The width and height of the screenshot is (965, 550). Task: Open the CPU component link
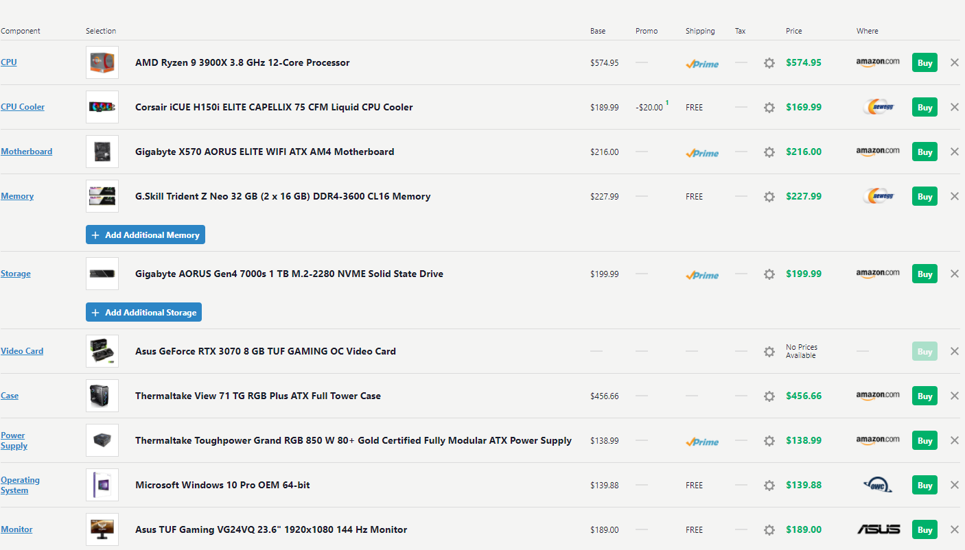(9, 62)
